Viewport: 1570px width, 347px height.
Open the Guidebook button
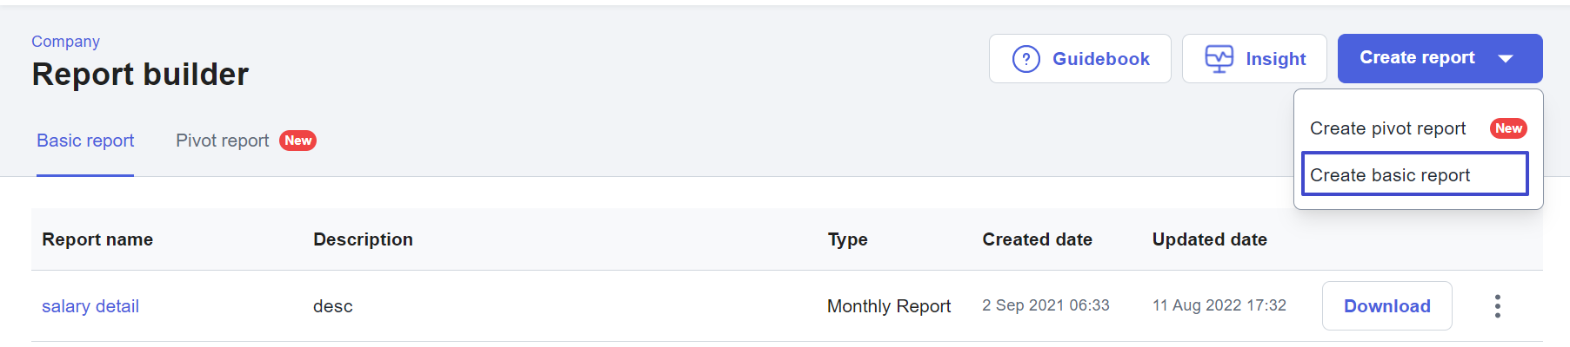tap(1079, 58)
